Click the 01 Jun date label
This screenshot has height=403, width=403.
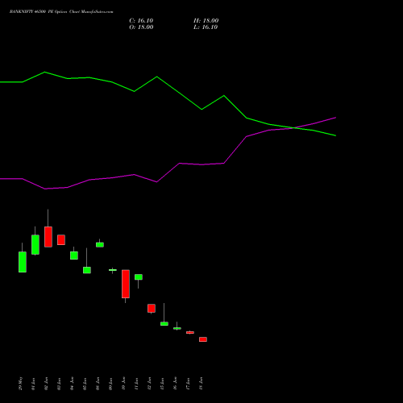tap(34, 384)
